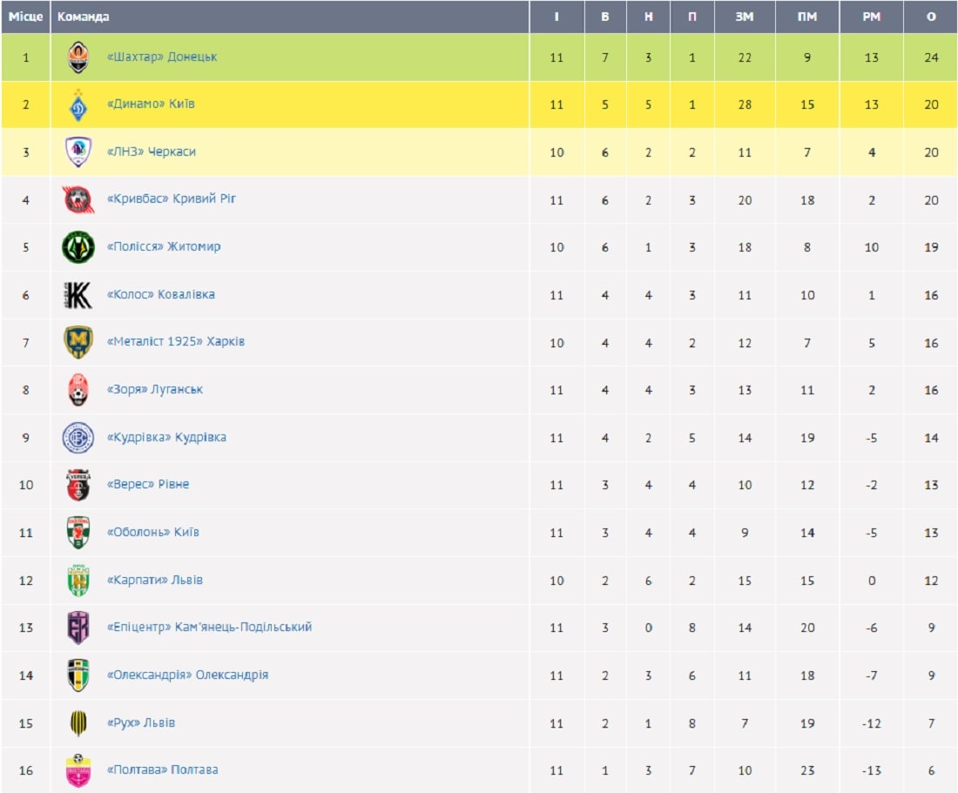
Task: Click the "О" points column header
Action: [931, 17]
